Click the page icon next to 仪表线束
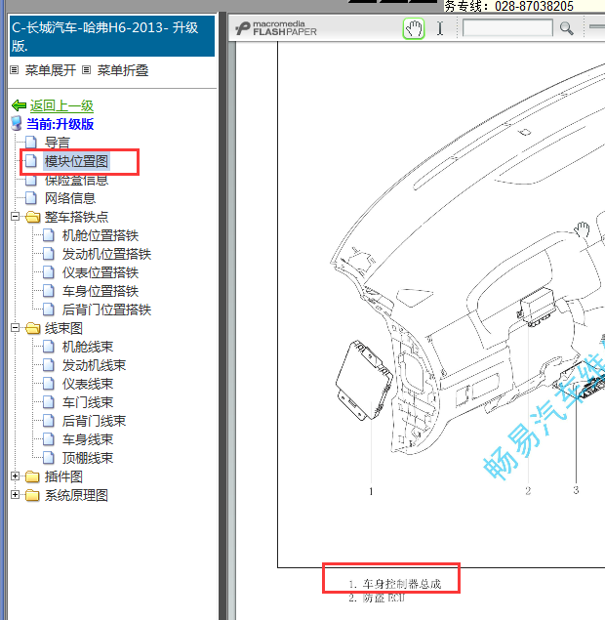This screenshot has width=605, height=620. point(48,383)
